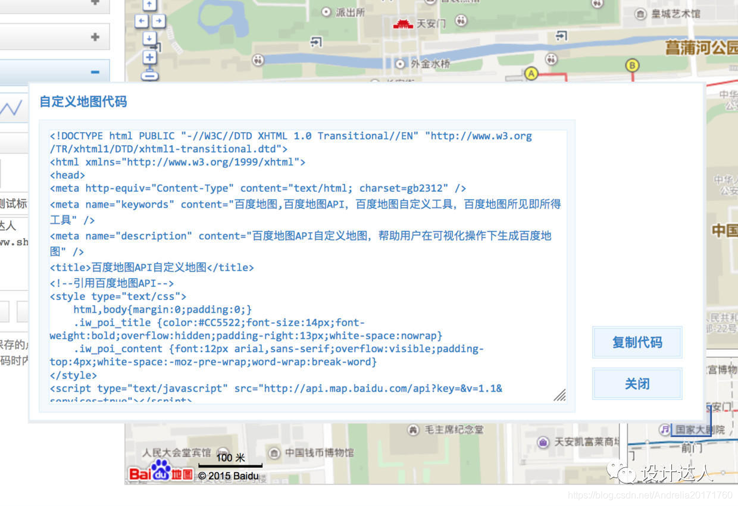Click the meta 'Content-Type' charset=gb2312 line
The width and height of the screenshot is (738, 506).
click(258, 188)
